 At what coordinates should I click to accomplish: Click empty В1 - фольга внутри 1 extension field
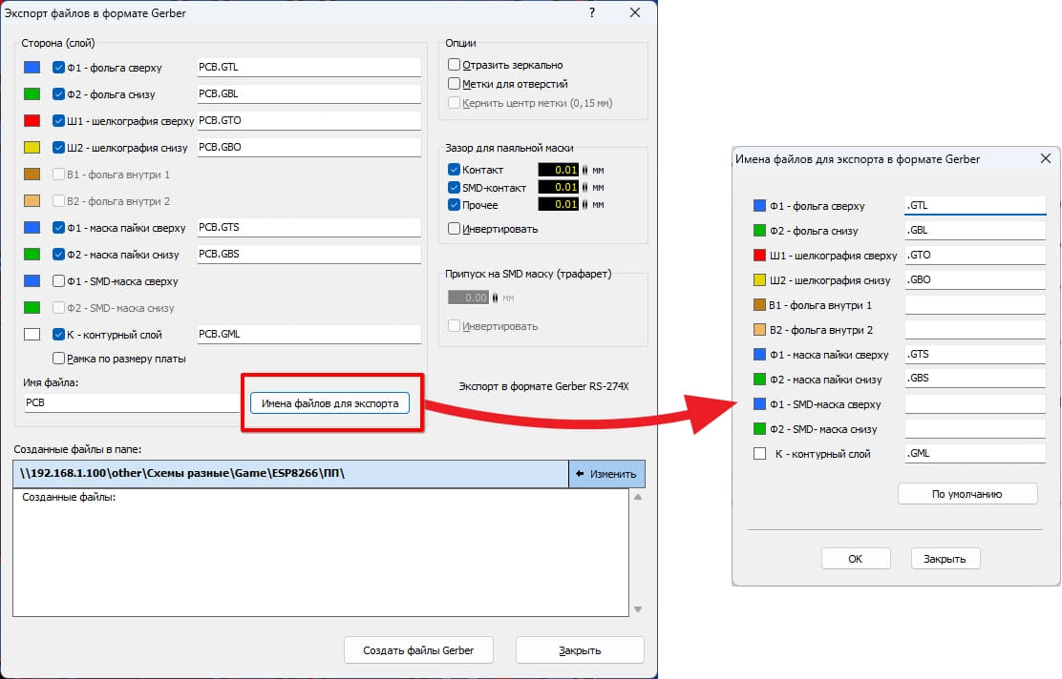tap(975, 304)
